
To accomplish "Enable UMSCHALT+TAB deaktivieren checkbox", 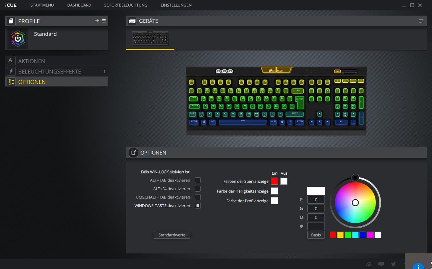I will click(x=198, y=197).
